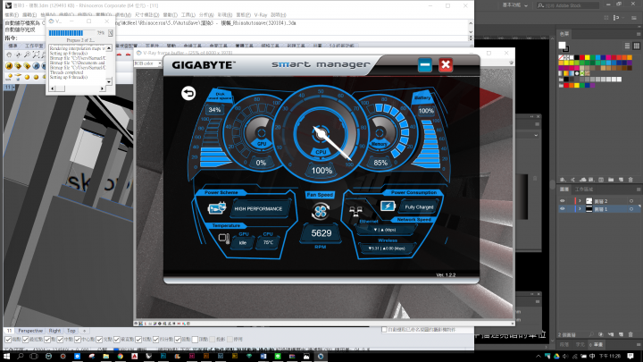Pick the yellow swatch in top row
Viewport: 643px width, 362px height.
587,58
